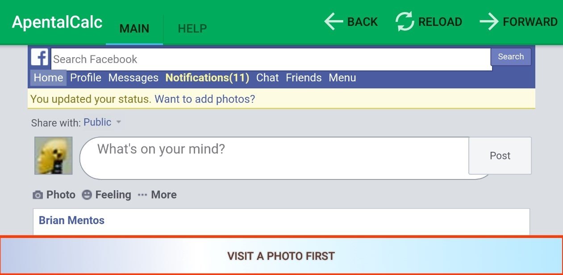The image size is (563, 275).
Task: Click the Search button
Action: point(511,57)
